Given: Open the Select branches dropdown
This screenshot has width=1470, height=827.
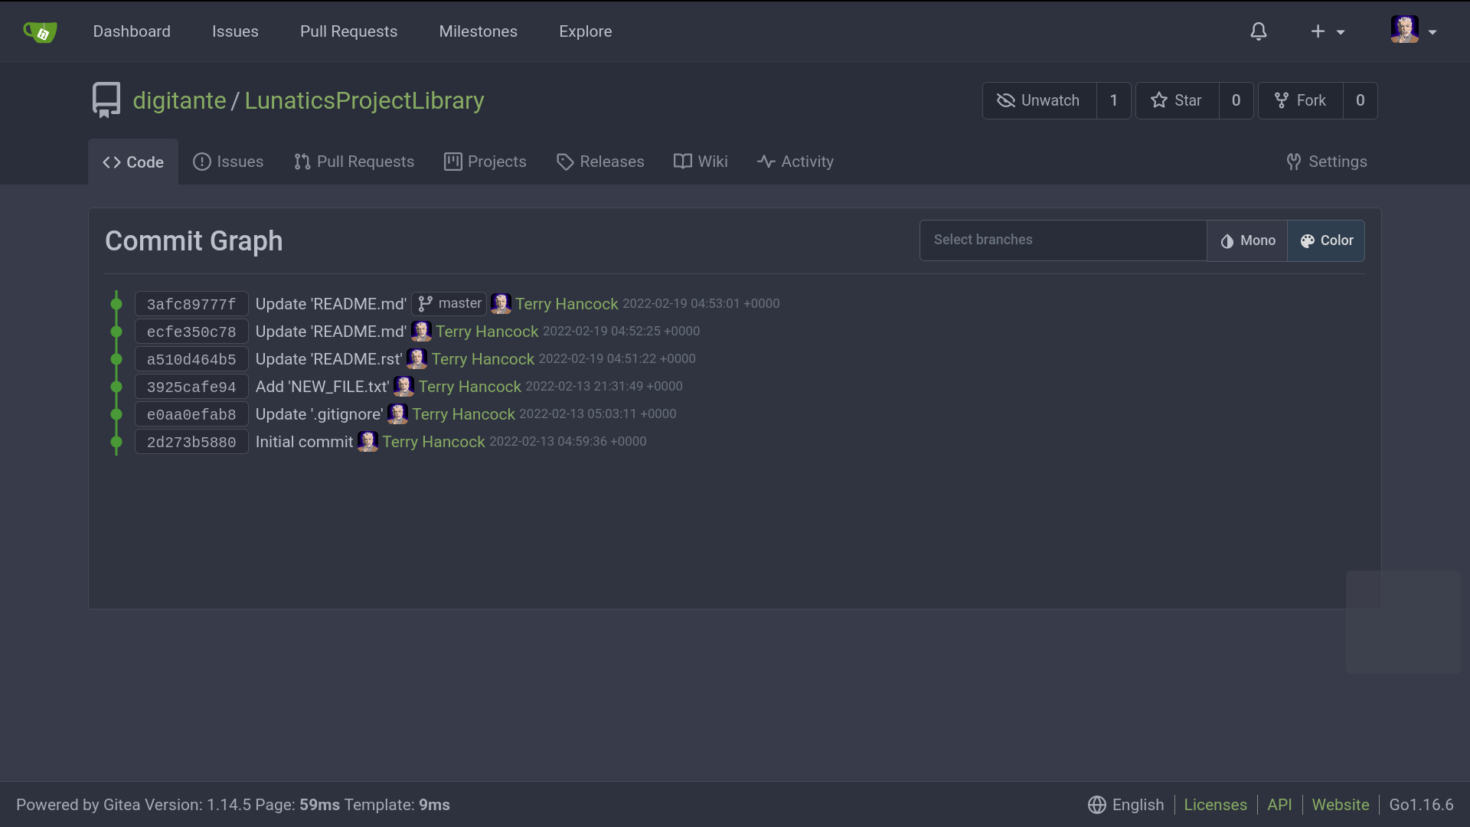Looking at the screenshot, I should pyautogui.click(x=1063, y=240).
